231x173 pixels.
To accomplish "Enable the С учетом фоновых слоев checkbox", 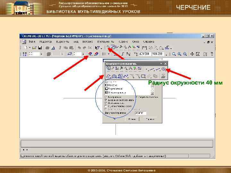I will pos(106,106).
